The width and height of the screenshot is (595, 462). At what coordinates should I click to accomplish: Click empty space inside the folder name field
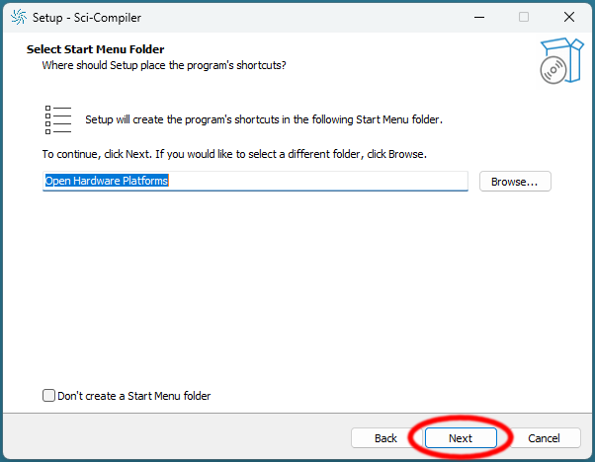click(x=318, y=181)
